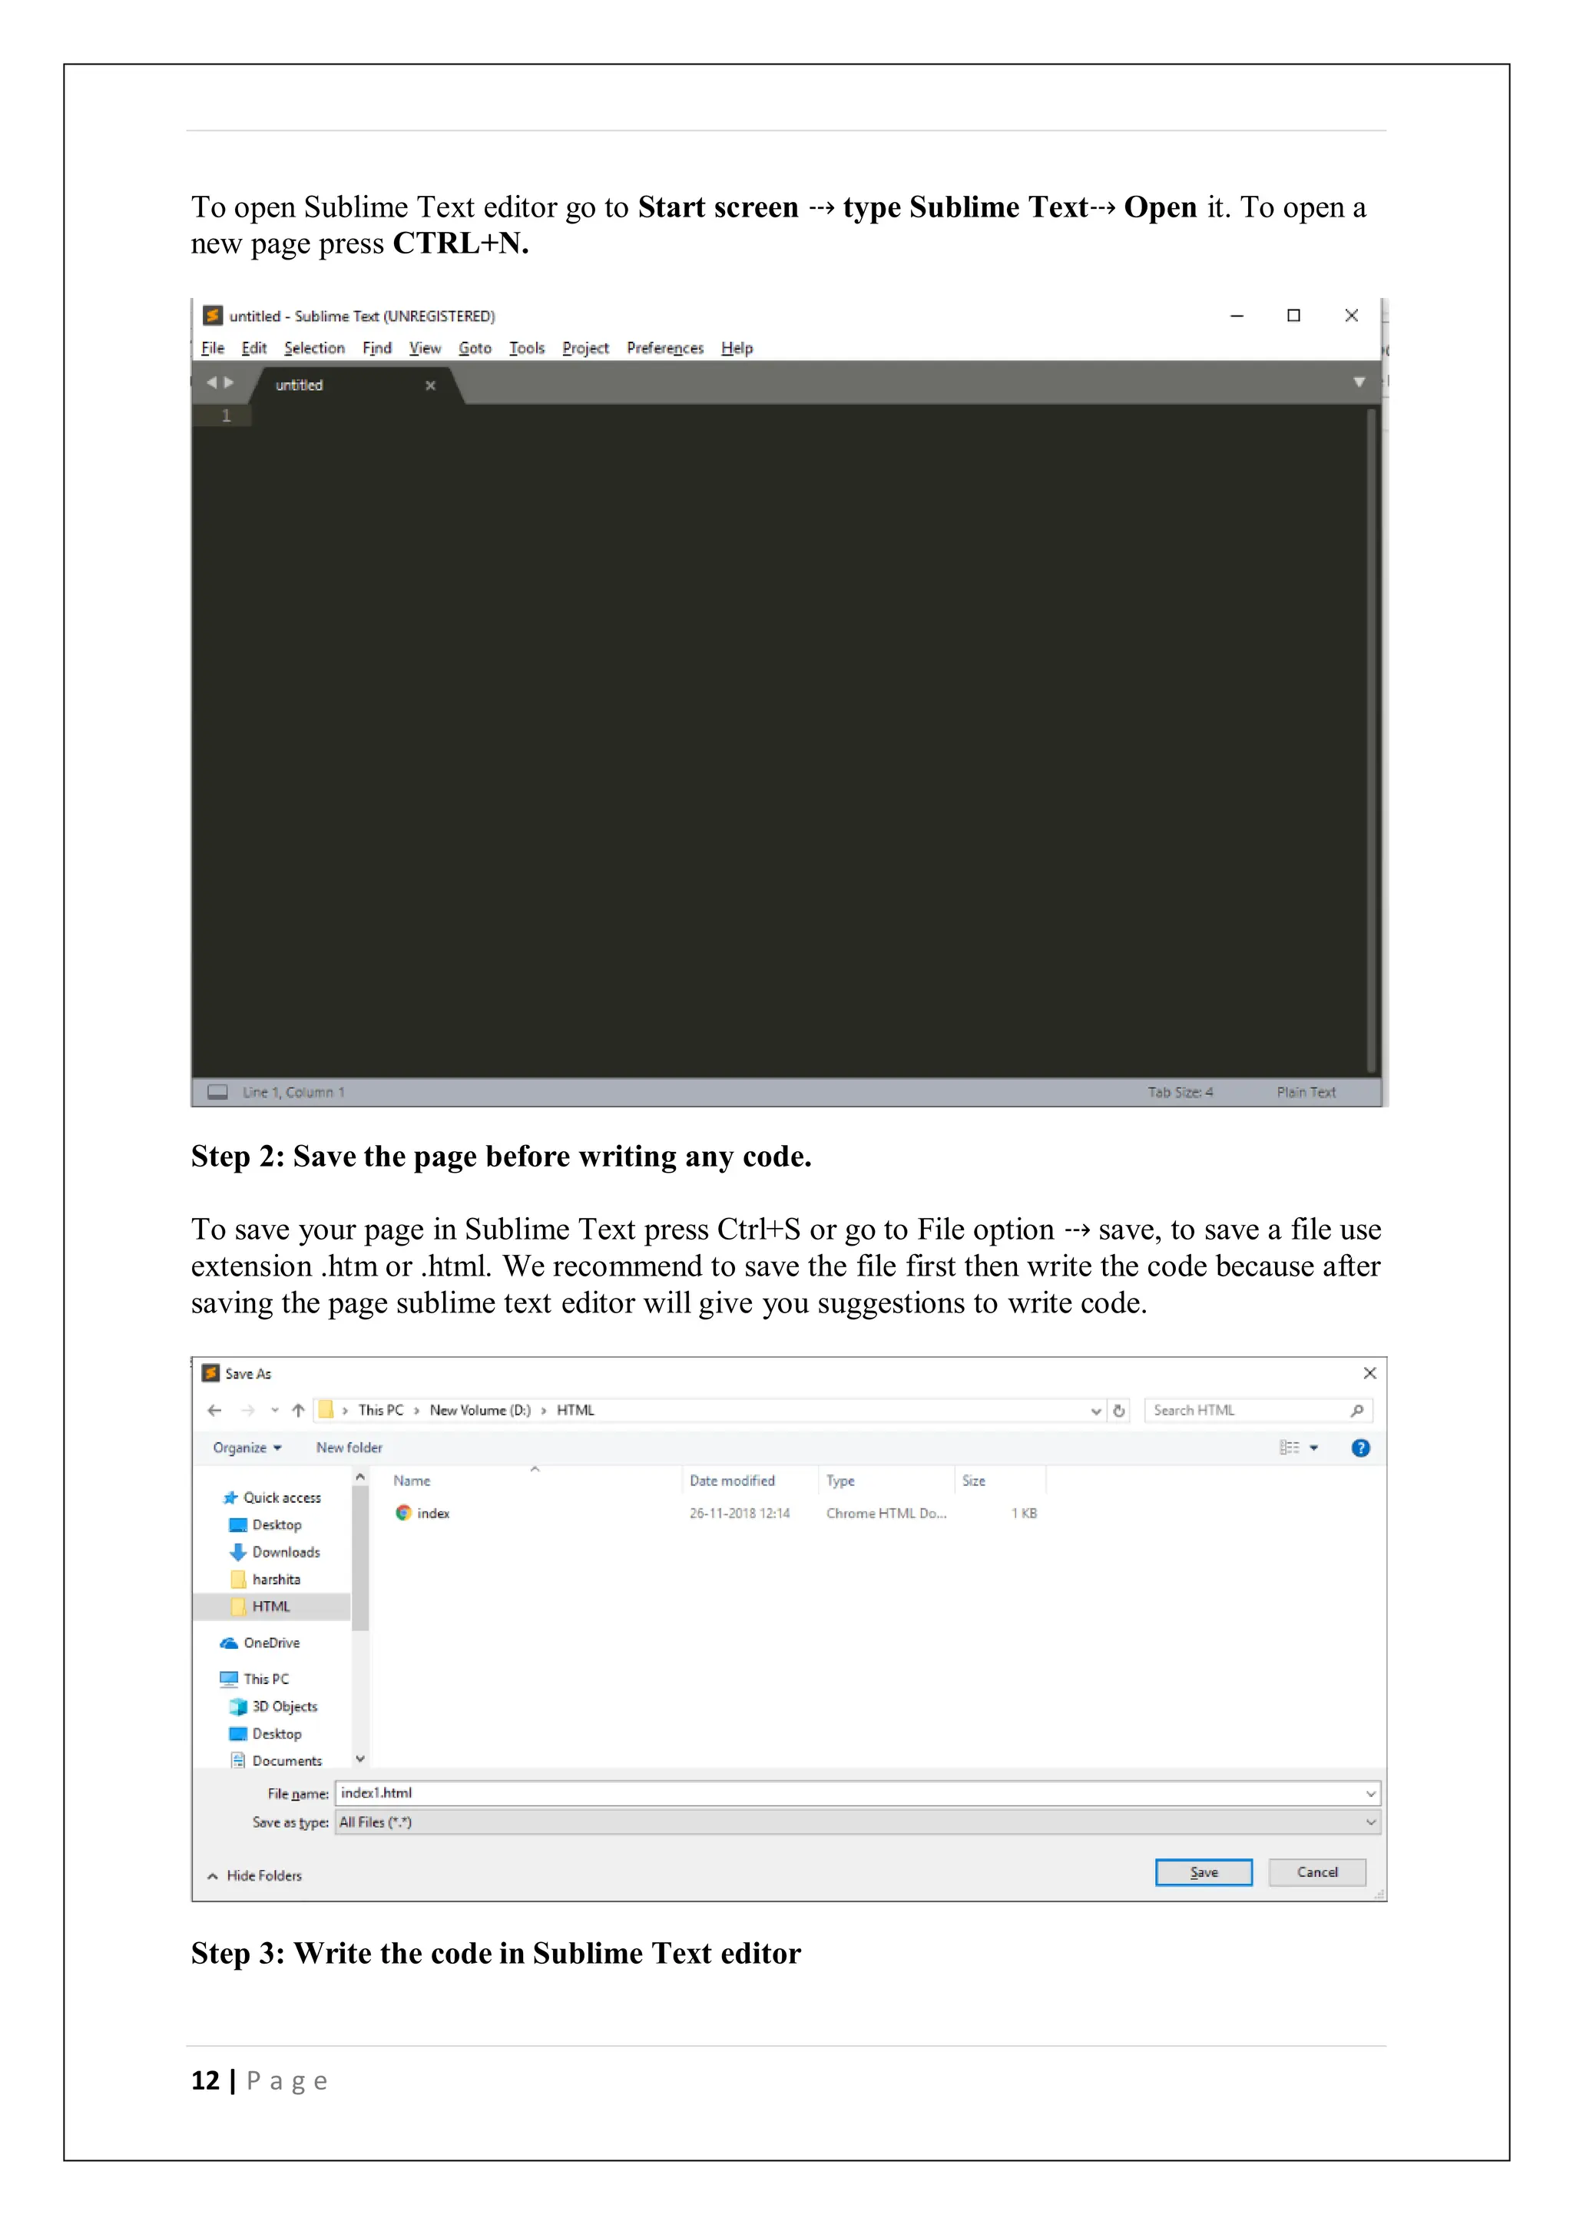Open the Preferences menu

click(664, 348)
